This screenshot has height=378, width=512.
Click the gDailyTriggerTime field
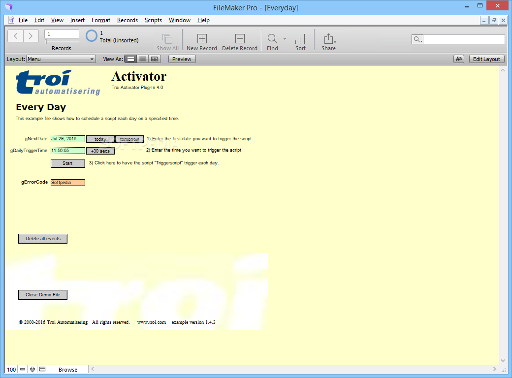[x=67, y=151]
